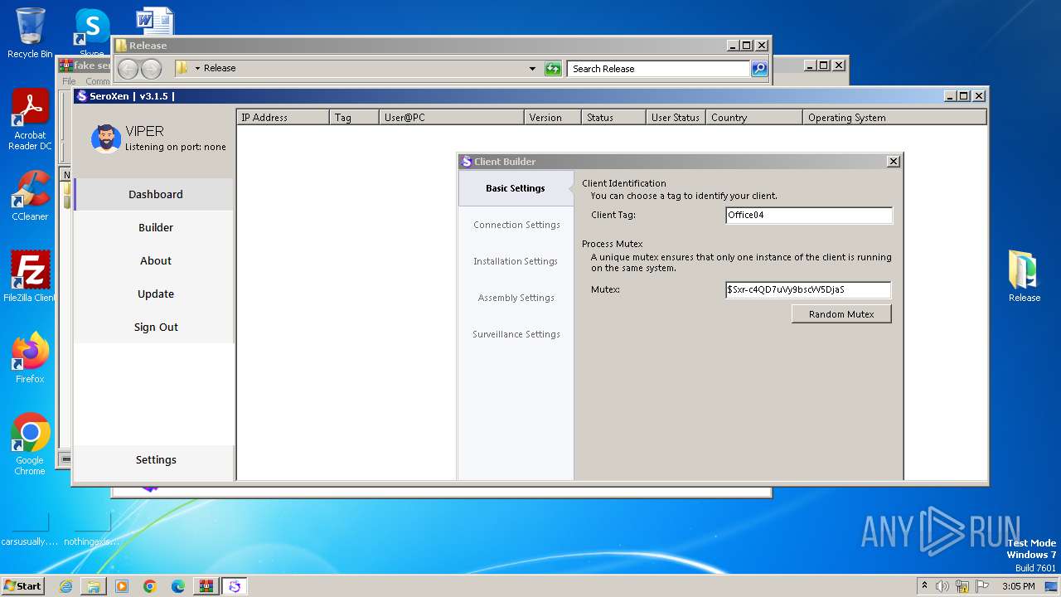The height and width of the screenshot is (597, 1061).
Task: Sort by the IP Address column header
Action: (x=283, y=118)
